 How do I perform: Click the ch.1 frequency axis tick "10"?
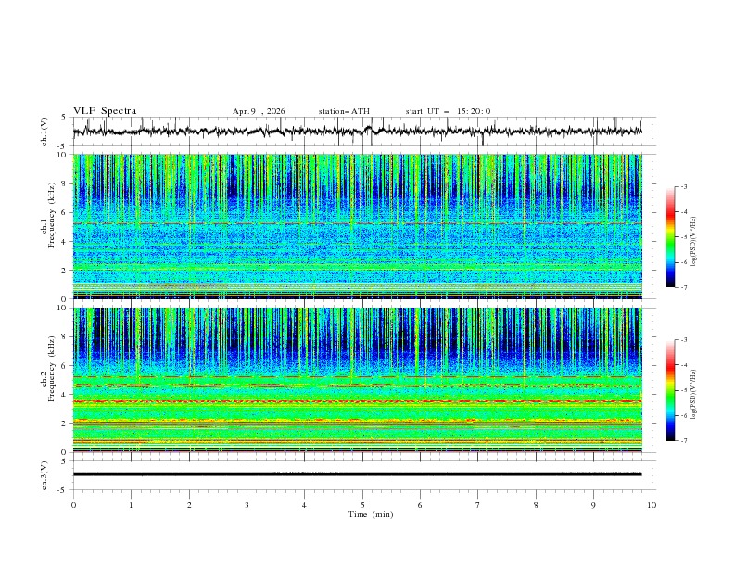64,155
